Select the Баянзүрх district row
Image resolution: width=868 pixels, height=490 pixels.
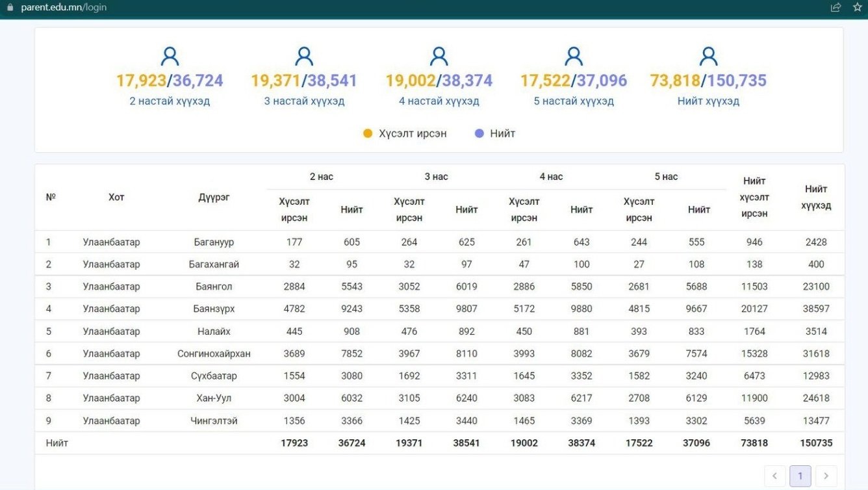(x=214, y=309)
